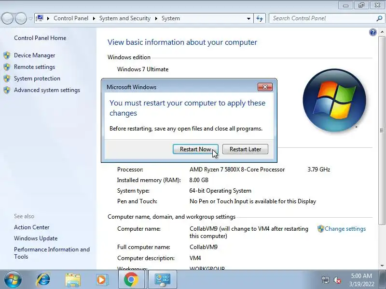
Task: Click Advanced system settings shield icon
Action: point(7,90)
